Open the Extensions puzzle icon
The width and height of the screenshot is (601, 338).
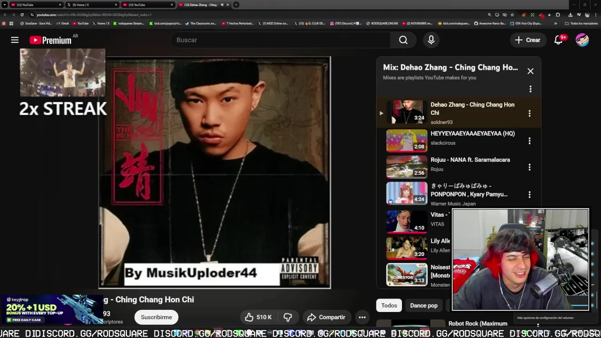558,15
